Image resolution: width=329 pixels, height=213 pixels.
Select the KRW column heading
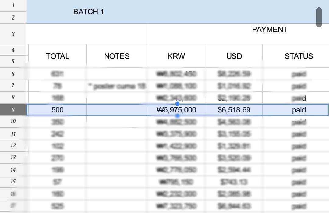click(x=176, y=56)
